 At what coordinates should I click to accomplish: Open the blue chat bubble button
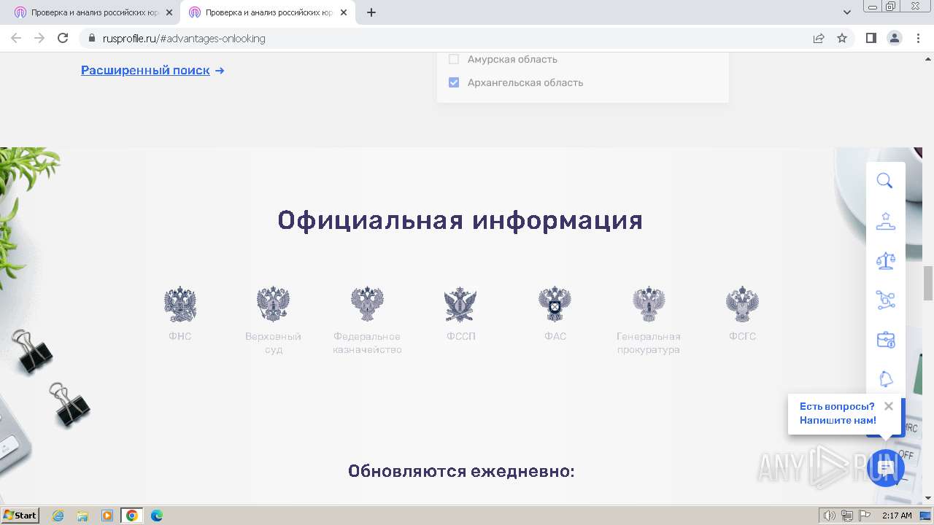[886, 467]
